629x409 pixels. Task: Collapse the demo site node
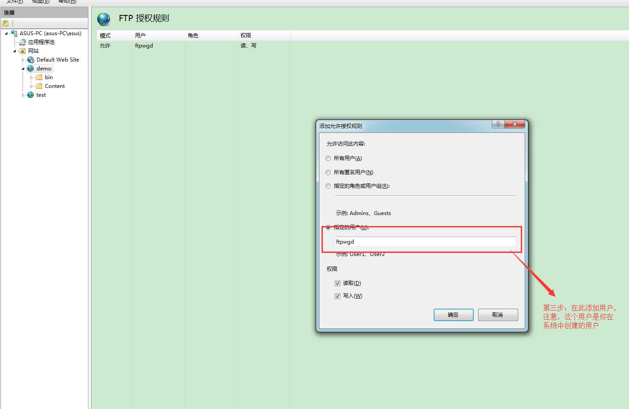[23, 69]
